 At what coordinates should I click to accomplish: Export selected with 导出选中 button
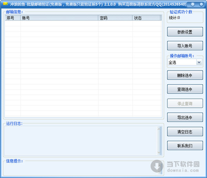click(x=185, y=117)
